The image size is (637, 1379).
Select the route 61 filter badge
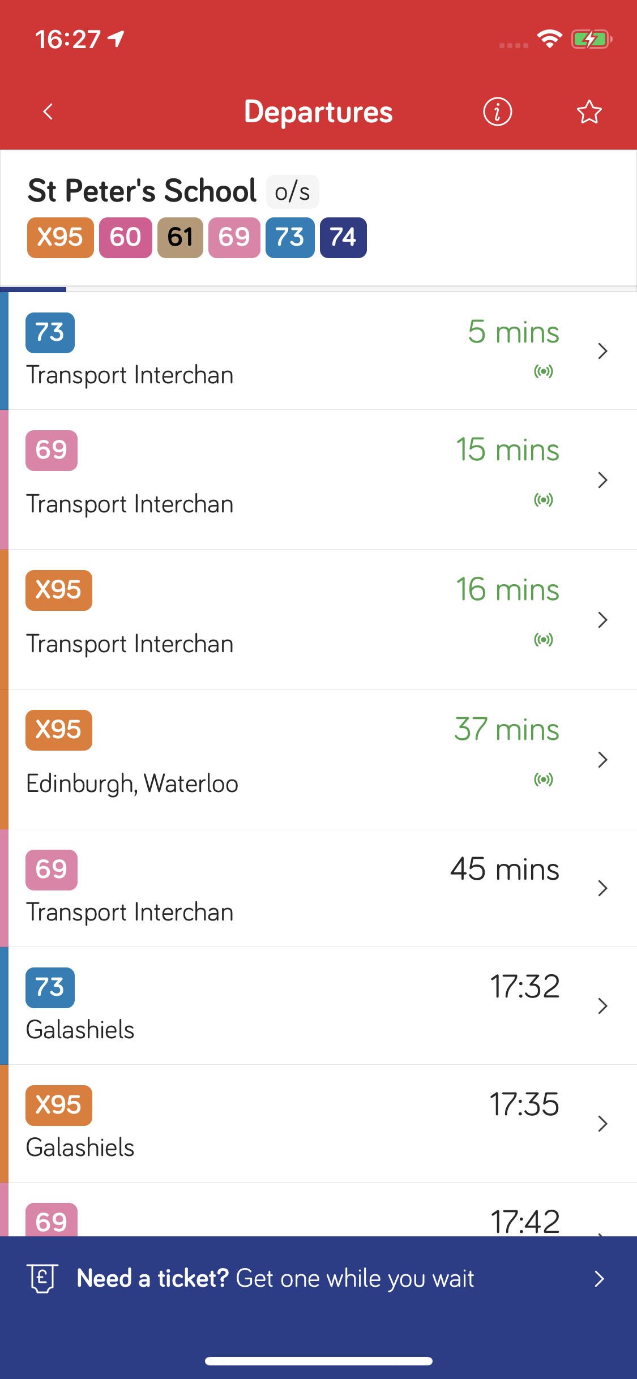point(180,237)
